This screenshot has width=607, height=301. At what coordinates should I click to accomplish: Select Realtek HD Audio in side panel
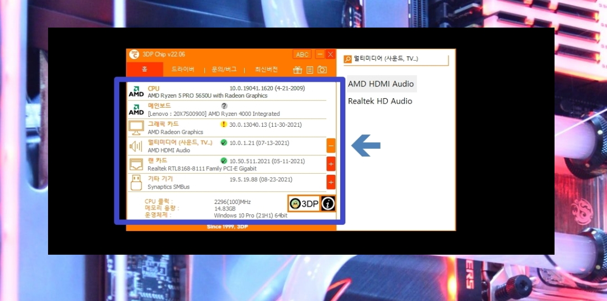[x=380, y=101]
